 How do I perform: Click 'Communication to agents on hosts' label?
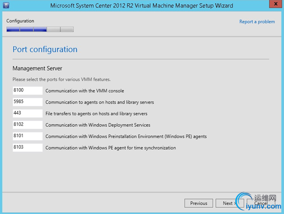coord(99,102)
